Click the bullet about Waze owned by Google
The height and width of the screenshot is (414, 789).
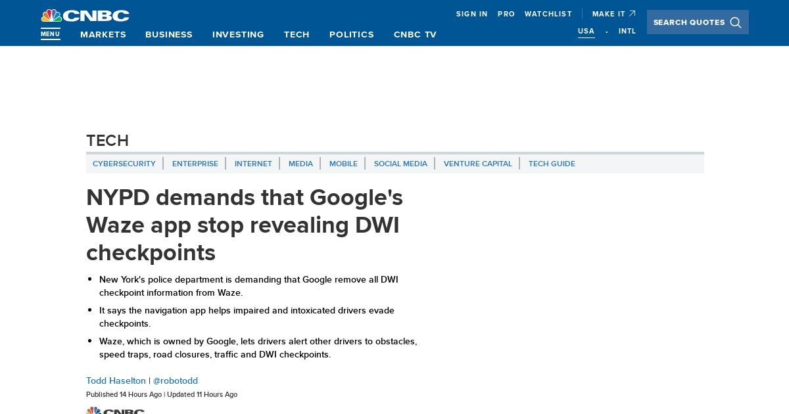[x=258, y=348]
